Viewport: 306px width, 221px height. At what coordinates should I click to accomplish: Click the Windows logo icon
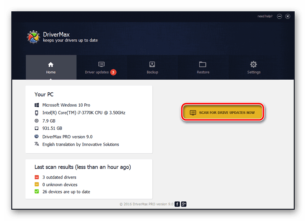[37, 105]
